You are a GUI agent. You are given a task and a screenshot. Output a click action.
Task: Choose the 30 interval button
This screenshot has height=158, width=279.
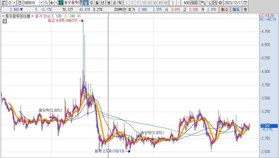[155, 3]
